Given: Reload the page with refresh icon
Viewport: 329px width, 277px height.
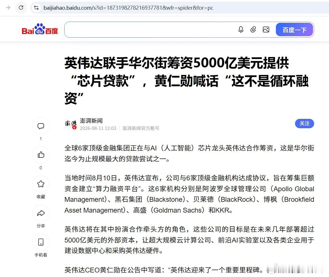Looking at the screenshot, I should pos(21,8).
